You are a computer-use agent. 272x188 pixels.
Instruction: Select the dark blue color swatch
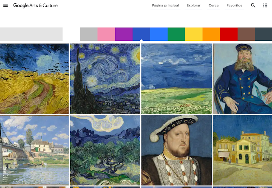click(142, 34)
